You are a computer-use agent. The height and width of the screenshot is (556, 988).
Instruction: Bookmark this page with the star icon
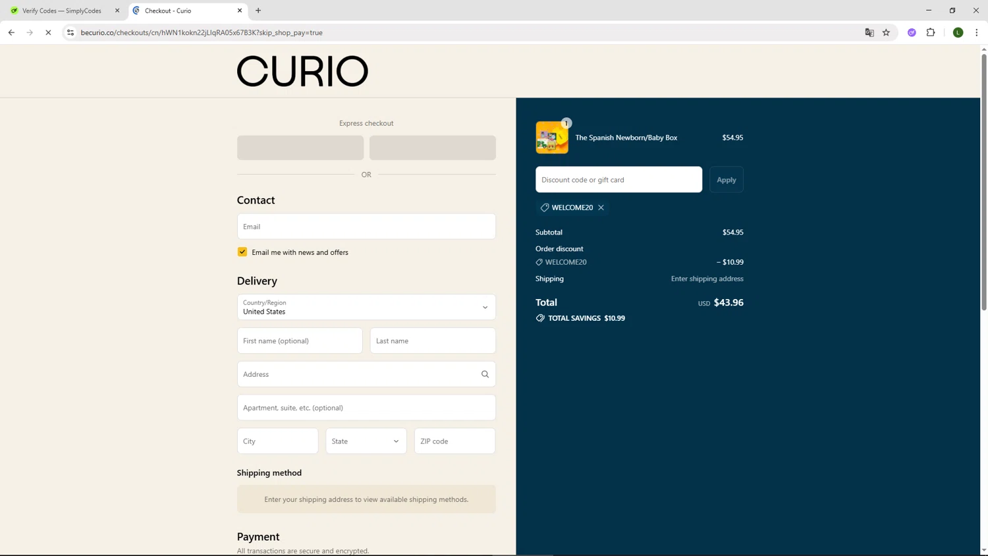click(887, 32)
